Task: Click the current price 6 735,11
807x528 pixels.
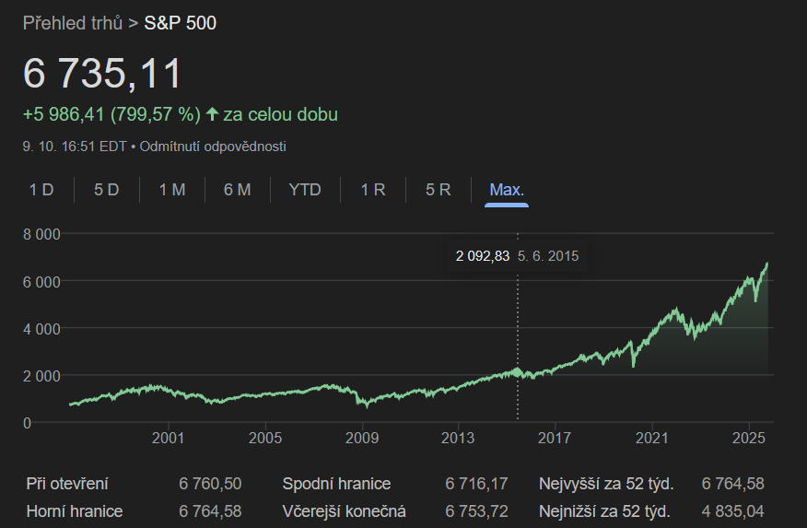Action: (x=102, y=74)
